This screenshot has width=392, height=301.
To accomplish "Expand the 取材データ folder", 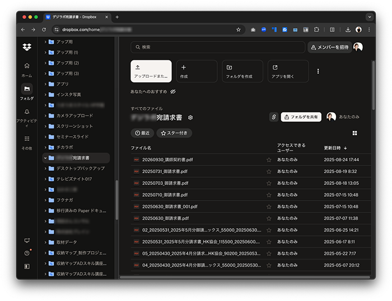I will [x=45, y=242].
